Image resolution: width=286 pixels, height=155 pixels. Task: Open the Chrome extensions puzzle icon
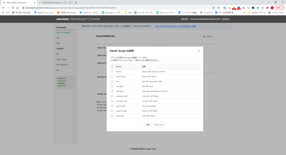[267, 8]
